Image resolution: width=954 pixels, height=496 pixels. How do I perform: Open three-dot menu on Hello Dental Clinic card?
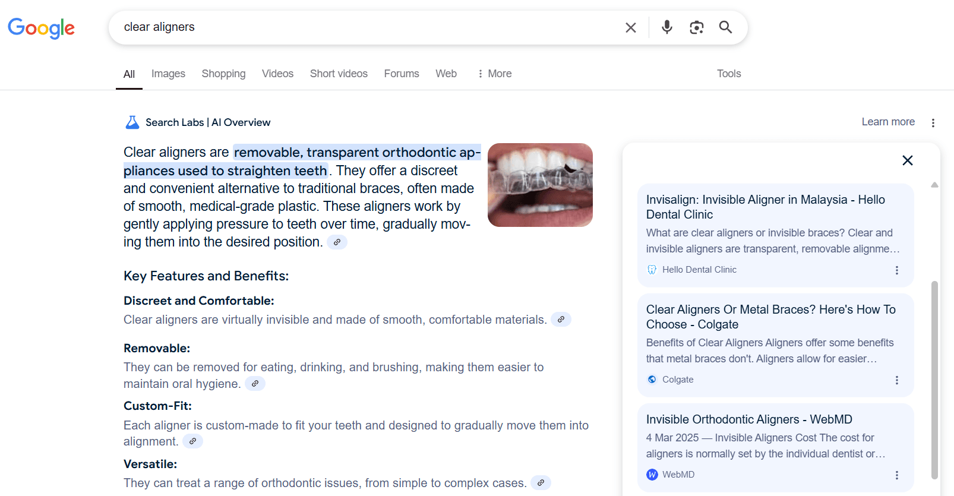897,270
